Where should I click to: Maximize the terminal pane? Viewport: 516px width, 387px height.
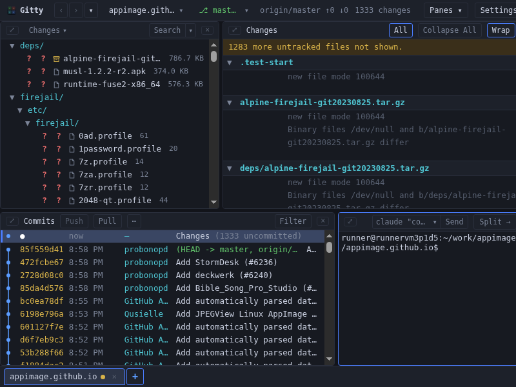point(350,222)
